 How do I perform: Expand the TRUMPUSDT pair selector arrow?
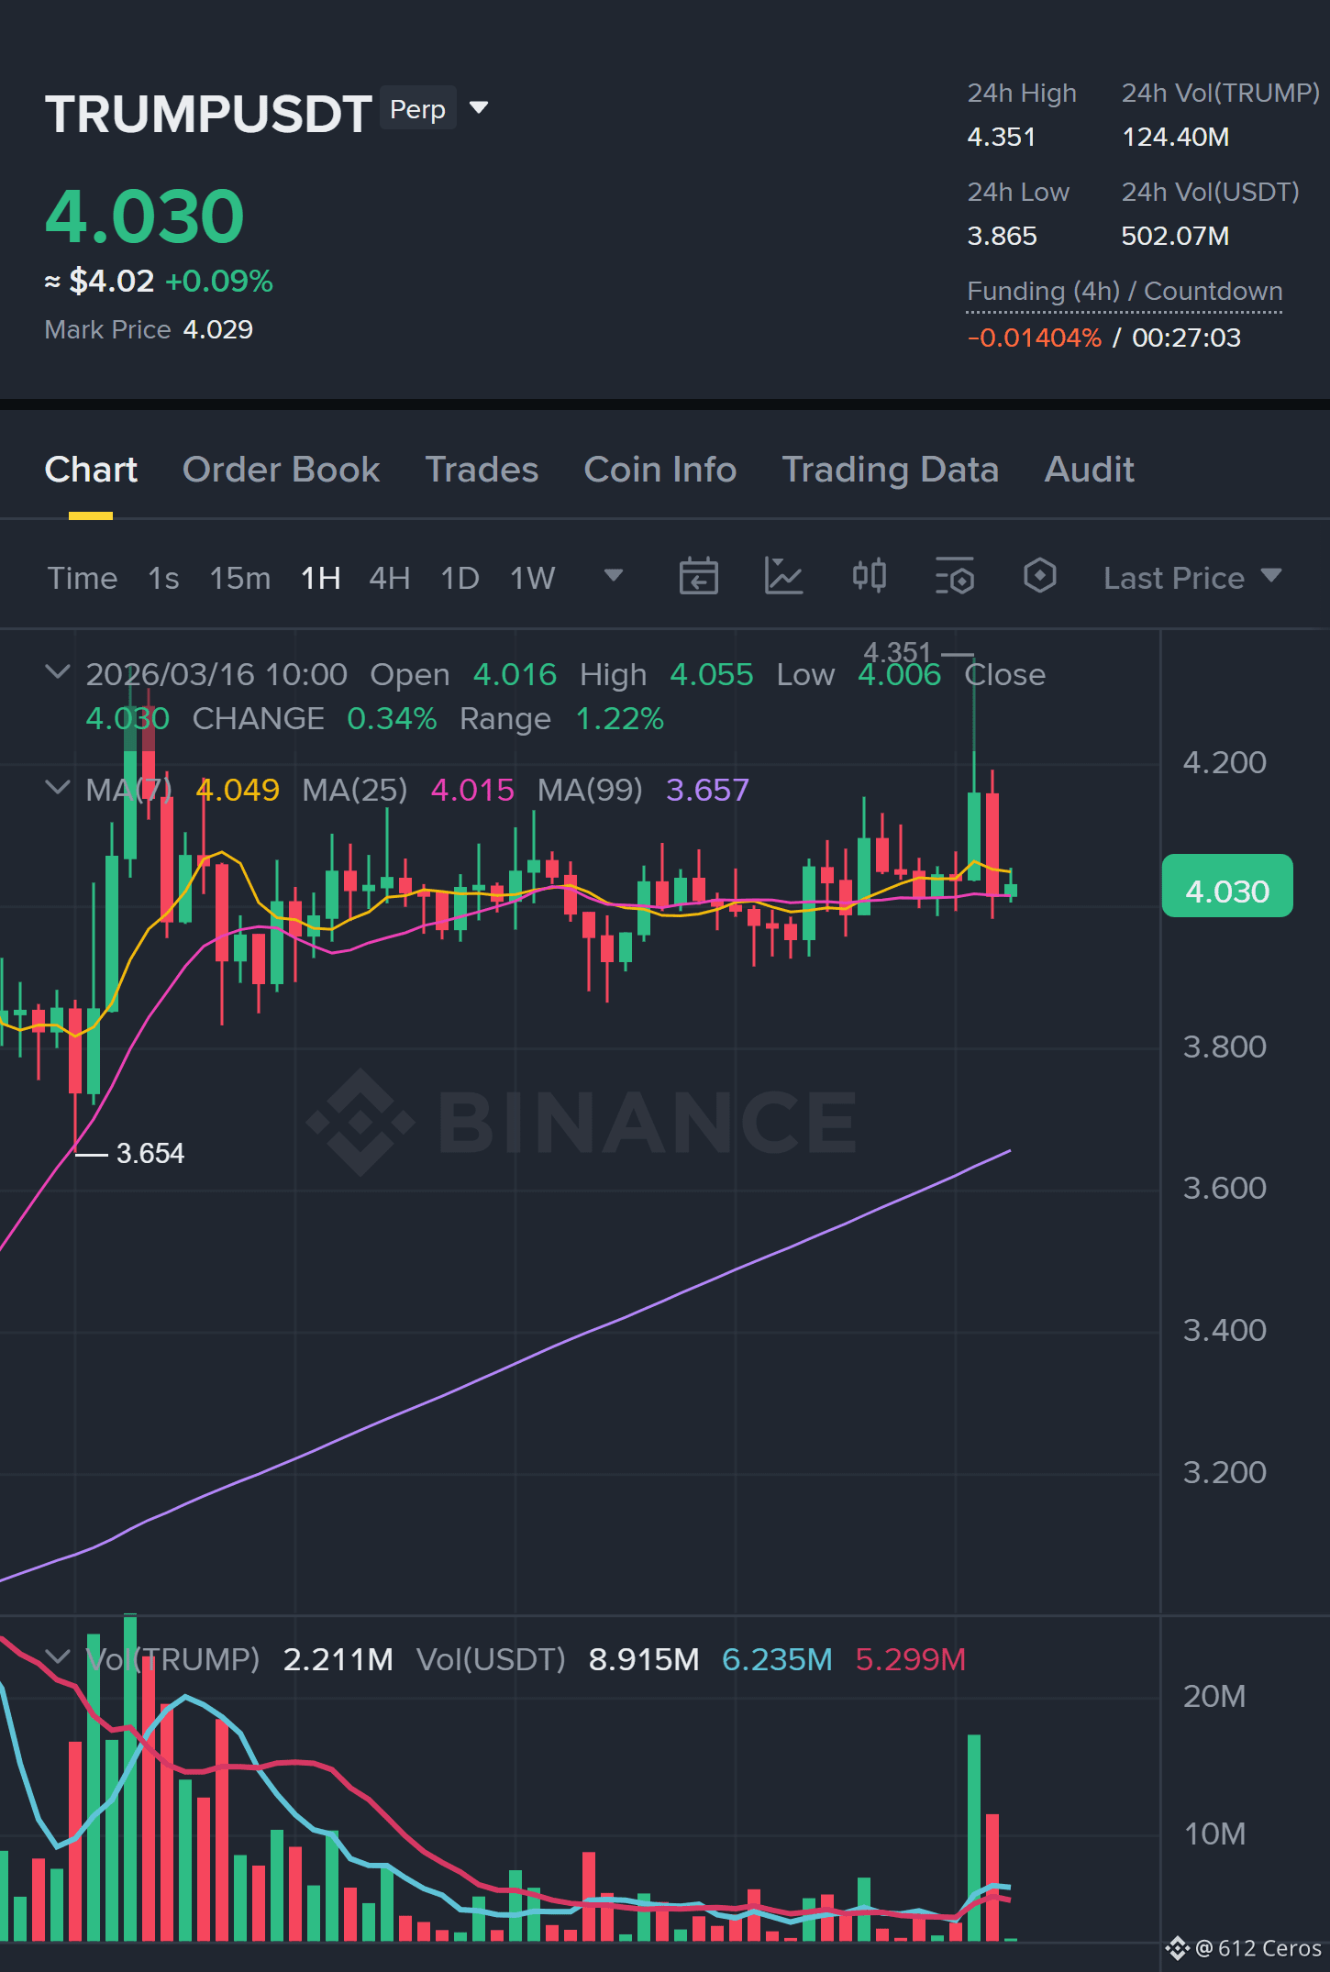point(479,108)
